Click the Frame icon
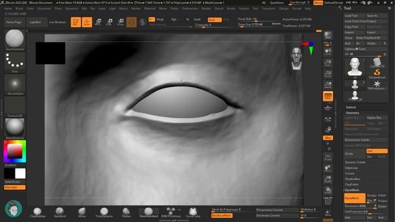This screenshot has height=222, width=395. click(328, 157)
